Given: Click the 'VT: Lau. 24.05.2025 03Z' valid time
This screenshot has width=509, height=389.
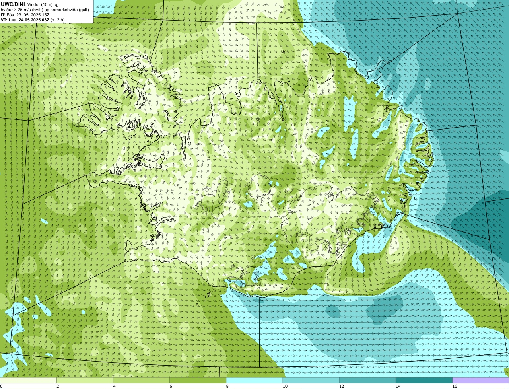Looking at the screenshot, I should coord(25,20).
